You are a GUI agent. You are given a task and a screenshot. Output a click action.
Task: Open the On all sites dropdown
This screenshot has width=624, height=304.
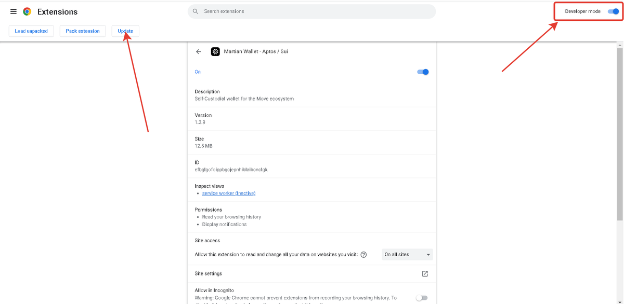coord(407,255)
